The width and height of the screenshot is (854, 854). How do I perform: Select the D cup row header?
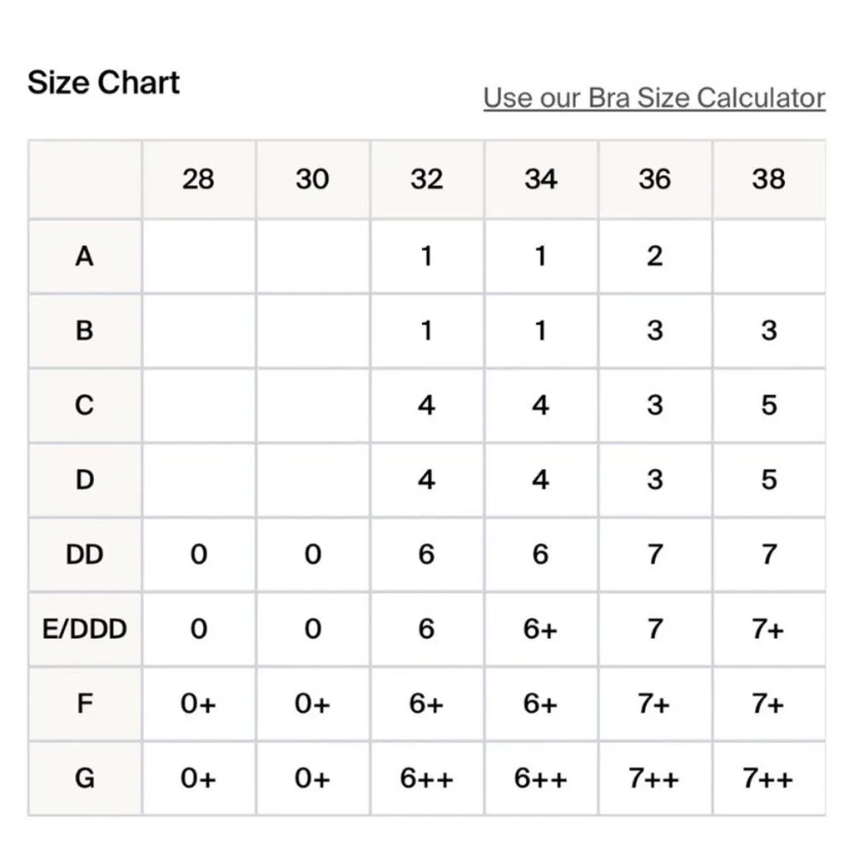[x=85, y=480]
